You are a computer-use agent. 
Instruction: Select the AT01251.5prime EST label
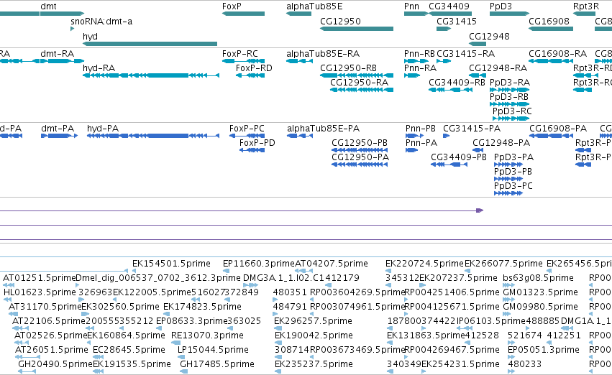tap(39, 278)
